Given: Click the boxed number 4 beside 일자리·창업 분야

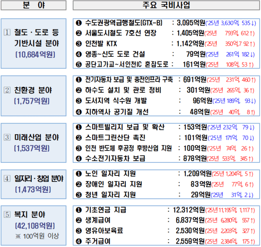Looking at the screenshot, I should [x=8, y=180].
